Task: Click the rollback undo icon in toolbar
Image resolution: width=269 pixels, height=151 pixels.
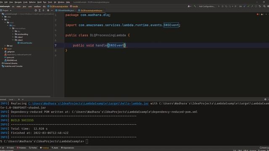Action: point(260,6)
